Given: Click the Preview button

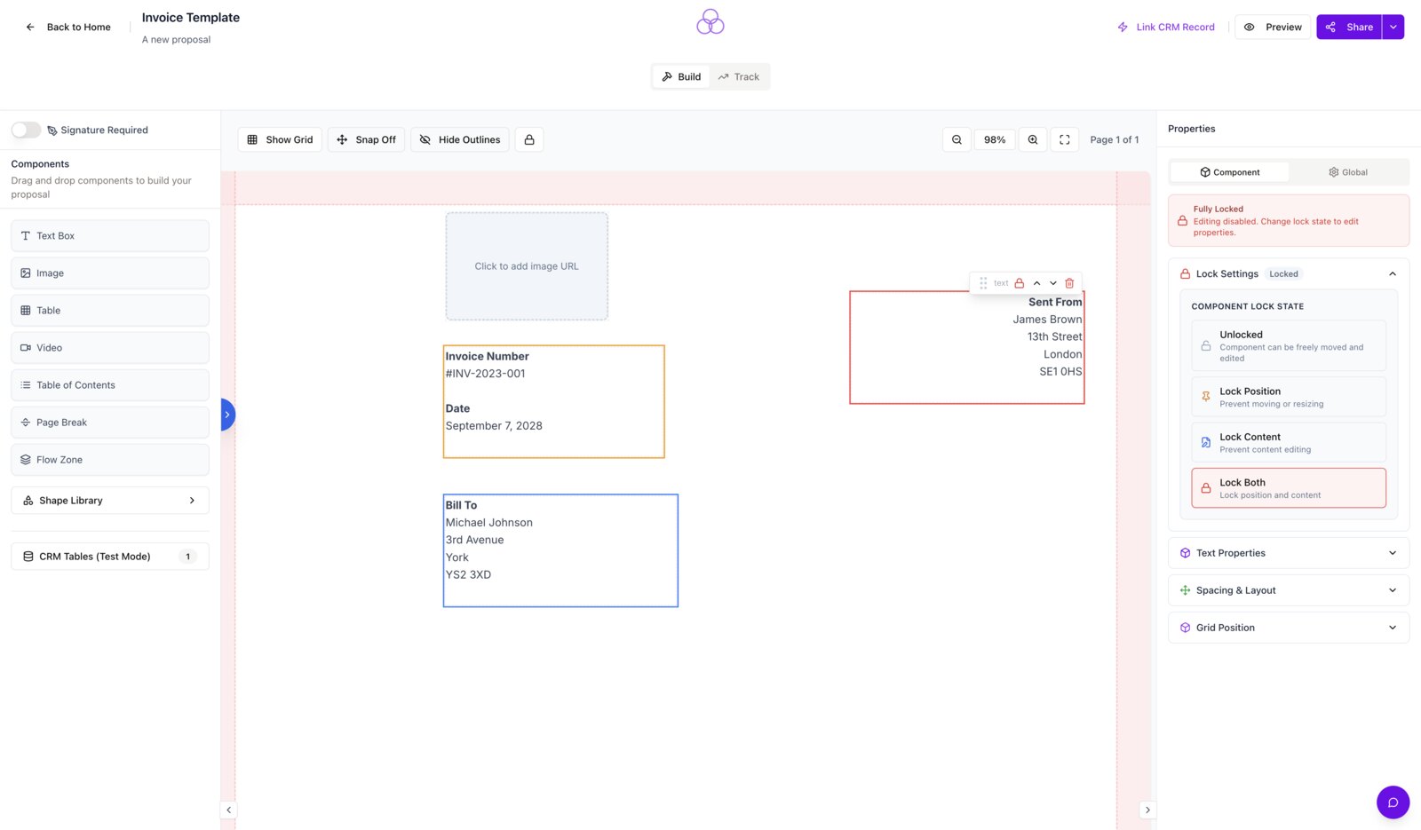Looking at the screenshot, I should click(x=1273, y=28).
